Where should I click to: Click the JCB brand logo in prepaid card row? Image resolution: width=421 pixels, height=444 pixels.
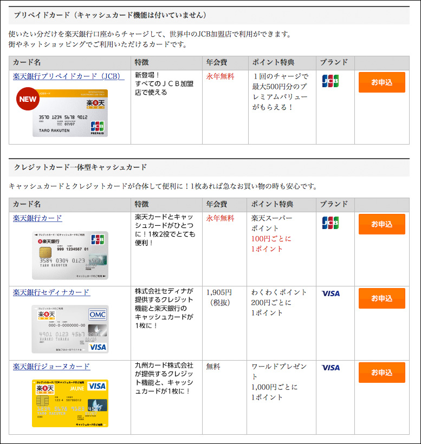pos(331,81)
